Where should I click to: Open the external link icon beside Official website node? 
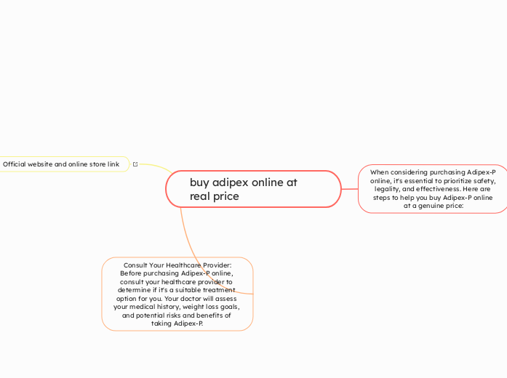click(x=135, y=164)
